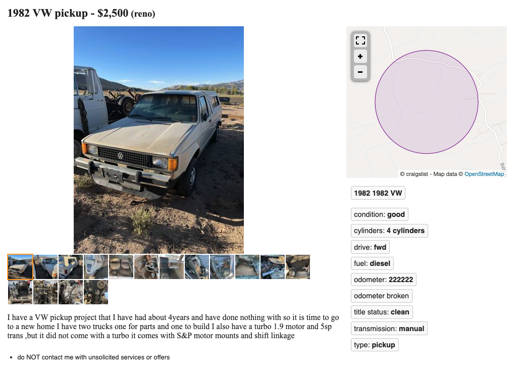The width and height of the screenshot is (518, 367).
Task: Show the timing belt engine thumbnail
Action: pyautogui.click(x=96, y=292)
